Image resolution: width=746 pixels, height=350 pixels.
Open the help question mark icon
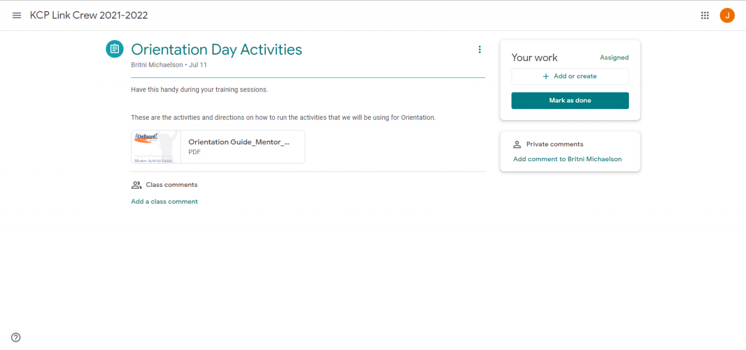(x=16, y=337)
